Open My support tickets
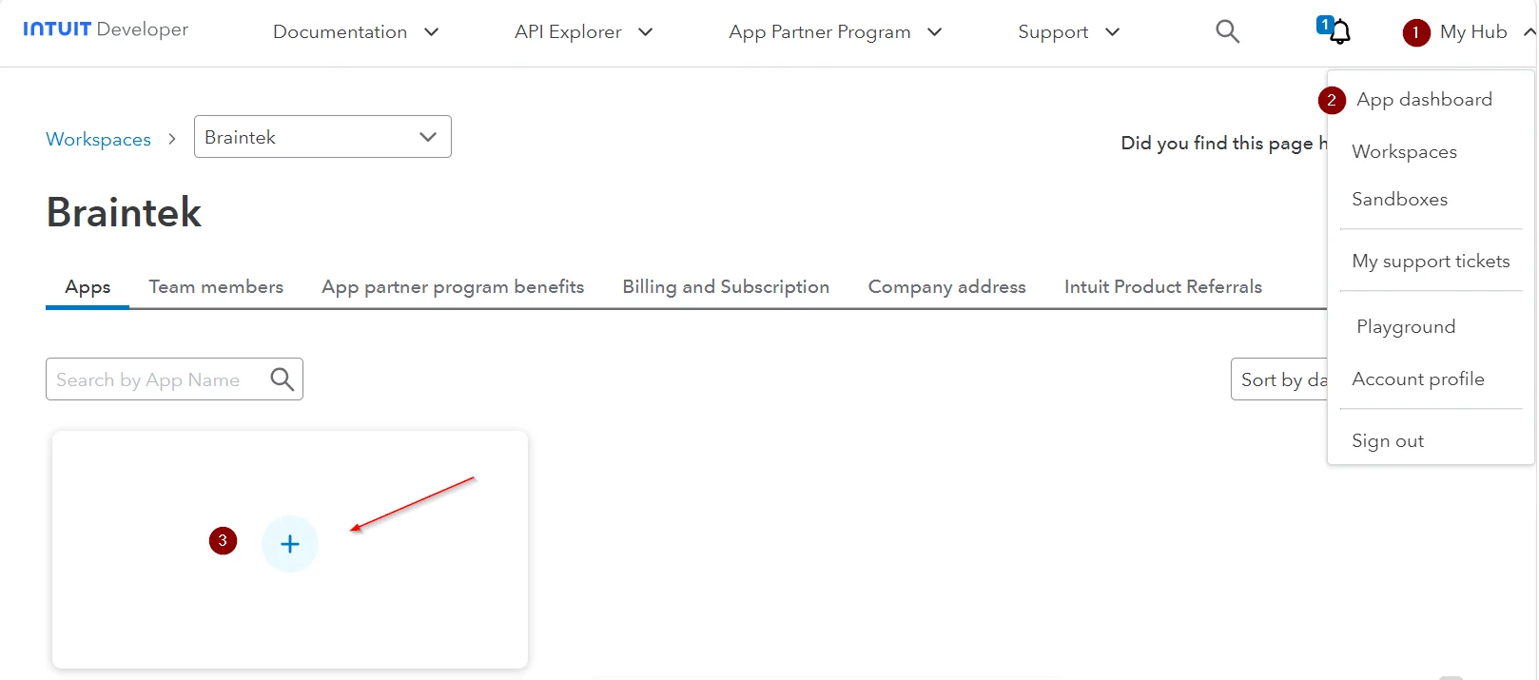1539x680 pixels. (1431, 261)
